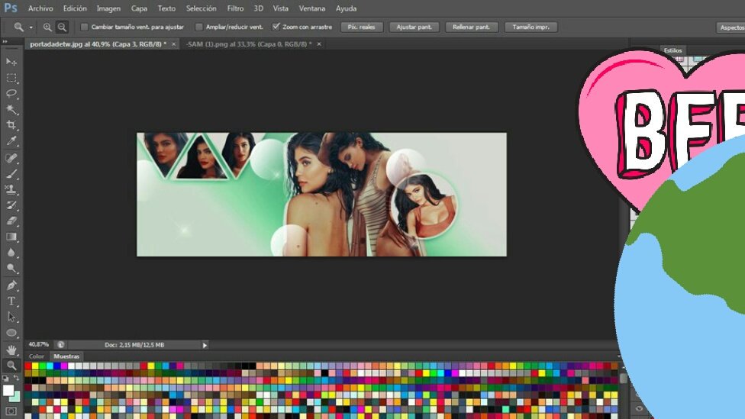
Task: Select the Dodge tool
Action: point(11,269)
